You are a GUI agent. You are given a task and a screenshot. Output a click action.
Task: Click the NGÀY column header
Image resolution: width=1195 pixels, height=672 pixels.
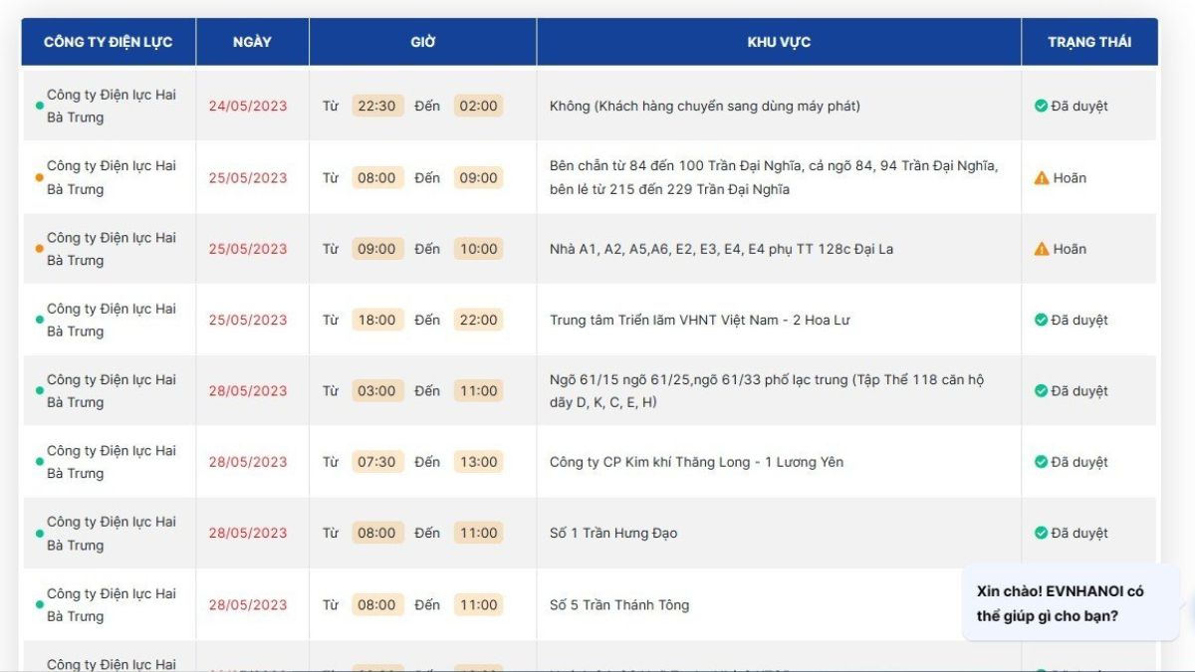(x=252, y=42)
